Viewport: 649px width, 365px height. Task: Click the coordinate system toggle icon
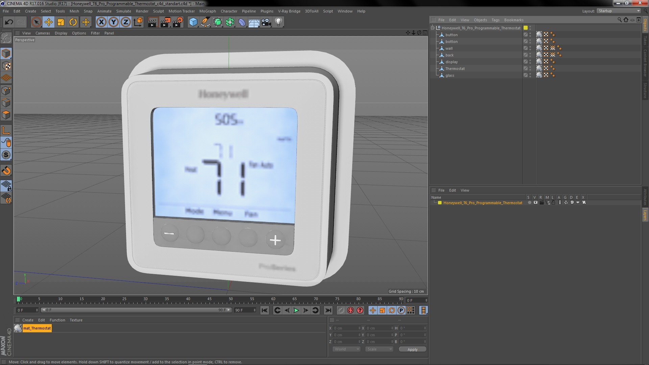point(138,22)
